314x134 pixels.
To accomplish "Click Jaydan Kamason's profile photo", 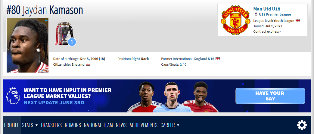I will [x=28, y=45].
